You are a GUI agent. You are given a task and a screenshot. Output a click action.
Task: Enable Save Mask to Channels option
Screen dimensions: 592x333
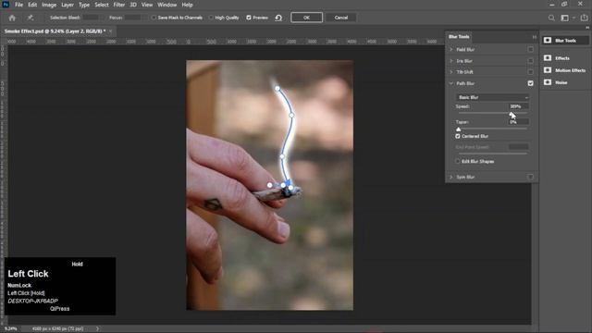pyautogui.click(x=154, y=18)
